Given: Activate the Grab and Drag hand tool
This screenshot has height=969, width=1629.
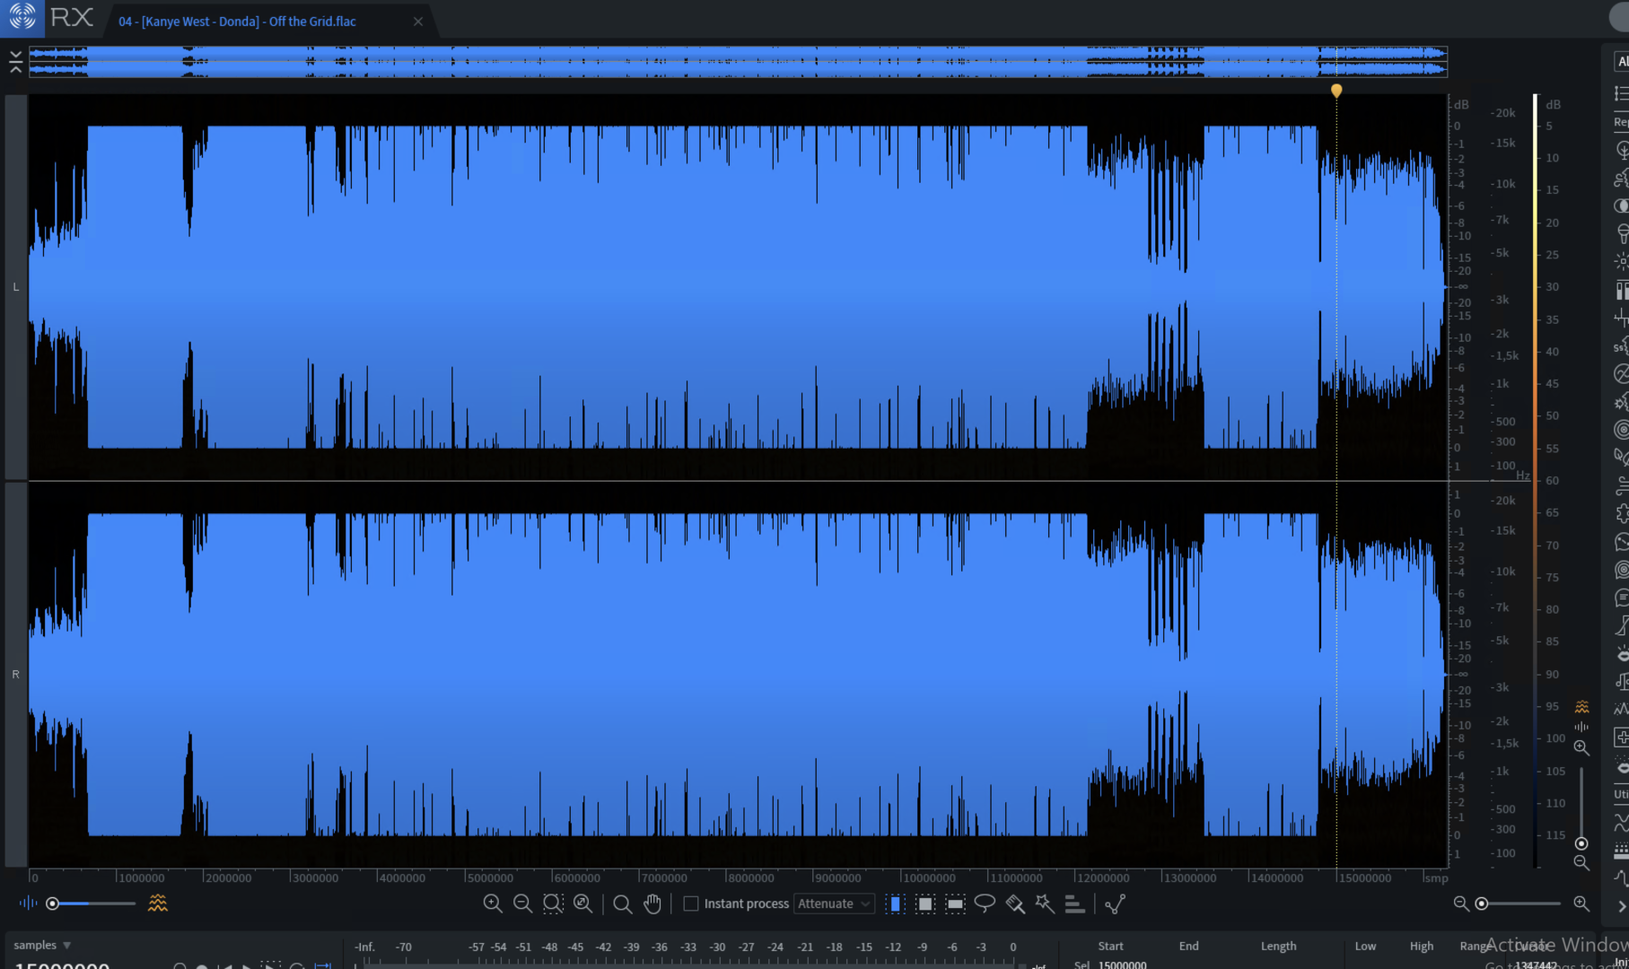Looking at the screenshot, I should (x=652, y=904).
